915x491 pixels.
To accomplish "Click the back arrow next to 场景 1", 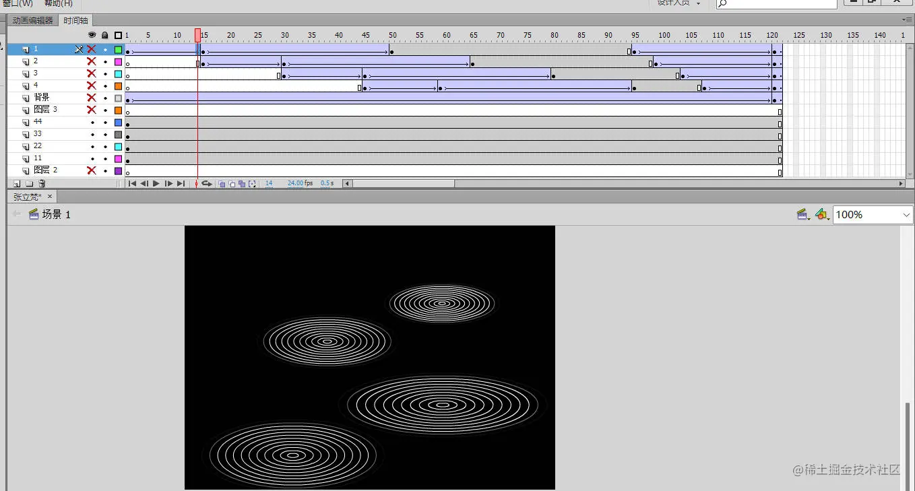I will [x=17, y=214].
